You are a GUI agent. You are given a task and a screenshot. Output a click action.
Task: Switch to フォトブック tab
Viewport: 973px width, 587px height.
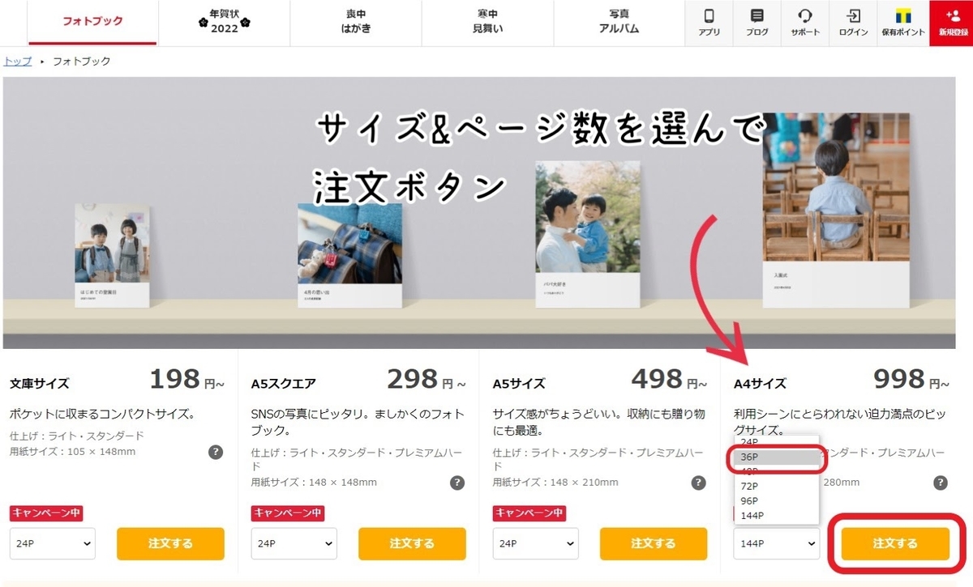[x=92, y=23]
